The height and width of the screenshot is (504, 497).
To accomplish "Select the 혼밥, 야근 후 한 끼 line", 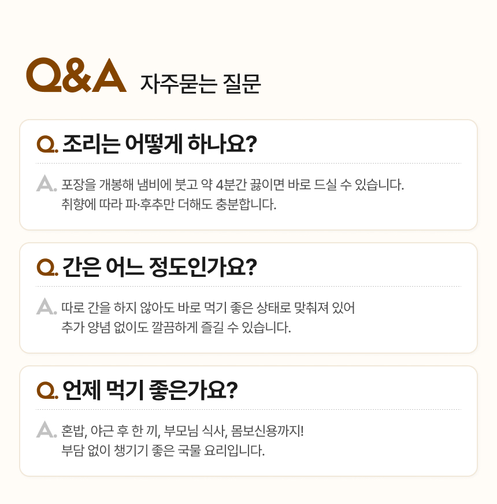I will tap(182, 431).
